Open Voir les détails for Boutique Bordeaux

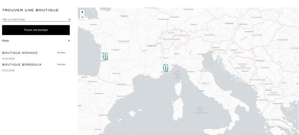tap(8, 70)
